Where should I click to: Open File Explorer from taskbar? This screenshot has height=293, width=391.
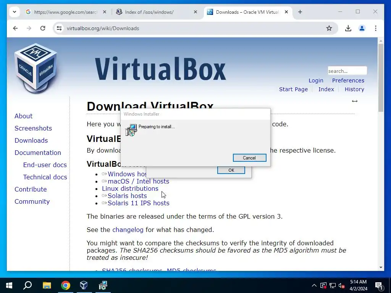[47, 285]
